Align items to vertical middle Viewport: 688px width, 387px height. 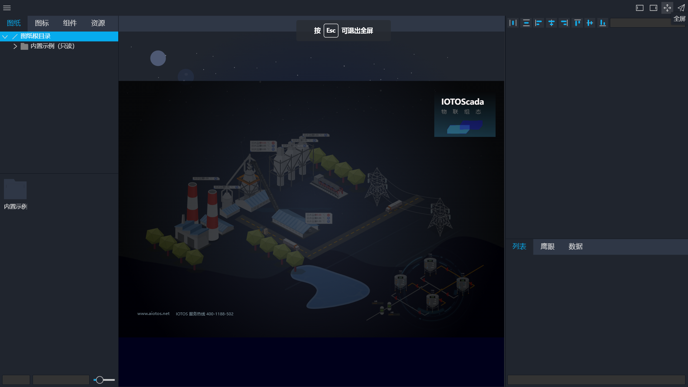coord(590,23)
